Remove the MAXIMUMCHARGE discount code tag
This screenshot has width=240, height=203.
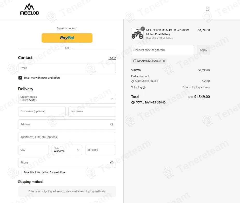164,61
